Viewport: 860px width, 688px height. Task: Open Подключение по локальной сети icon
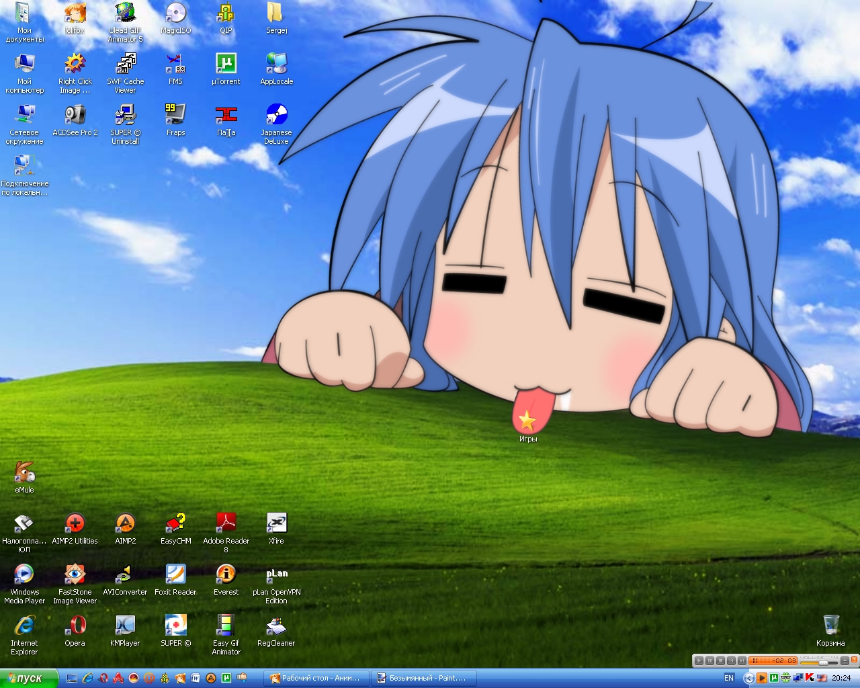point(24,175)
